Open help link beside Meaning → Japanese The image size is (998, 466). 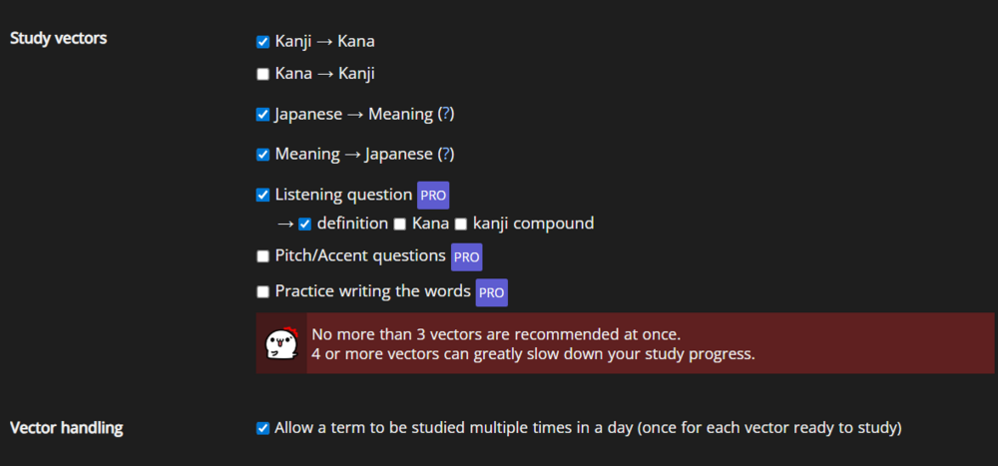point(447,155)
